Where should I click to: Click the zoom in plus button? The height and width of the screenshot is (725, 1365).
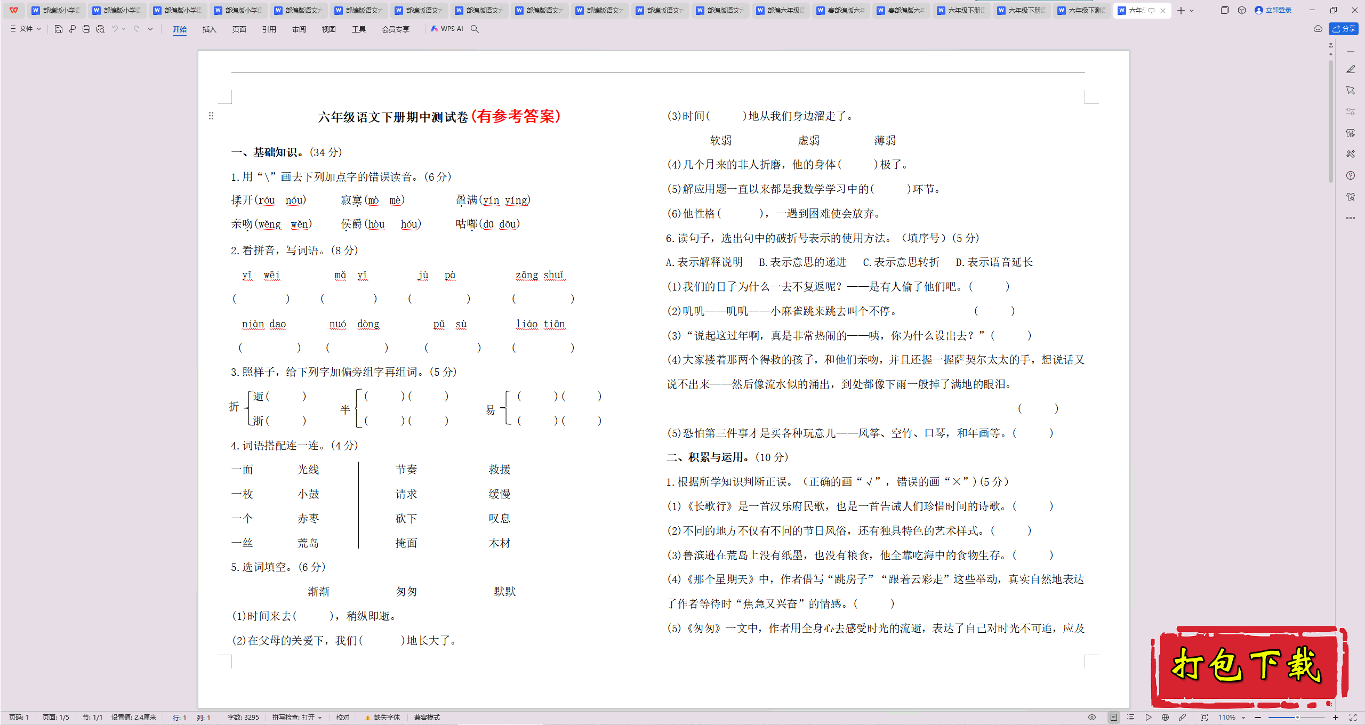pos(1336,718)
